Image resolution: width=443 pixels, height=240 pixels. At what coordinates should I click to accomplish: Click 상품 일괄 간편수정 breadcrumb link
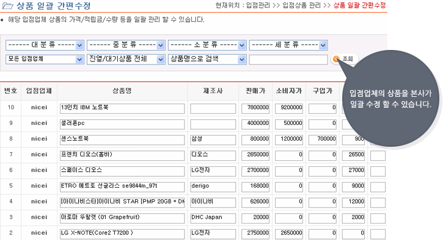(359, 5)
